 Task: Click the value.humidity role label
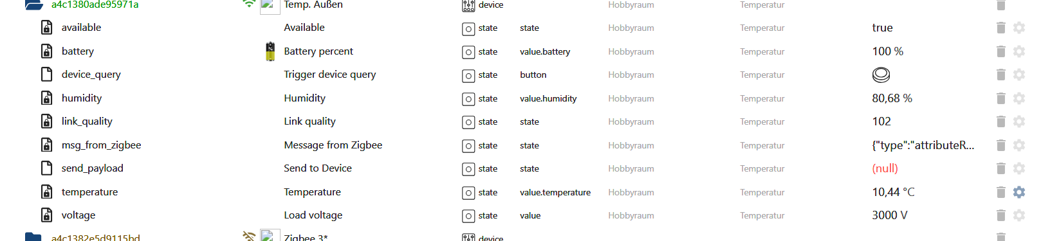pyautogui.click(x=548, y=98)
